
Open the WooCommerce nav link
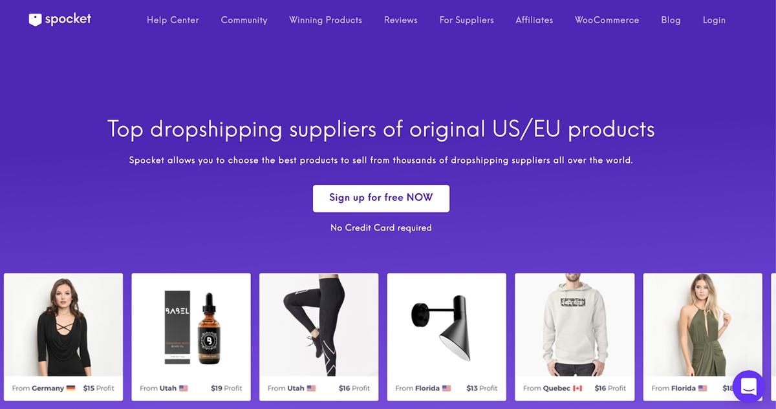(607, 20)
